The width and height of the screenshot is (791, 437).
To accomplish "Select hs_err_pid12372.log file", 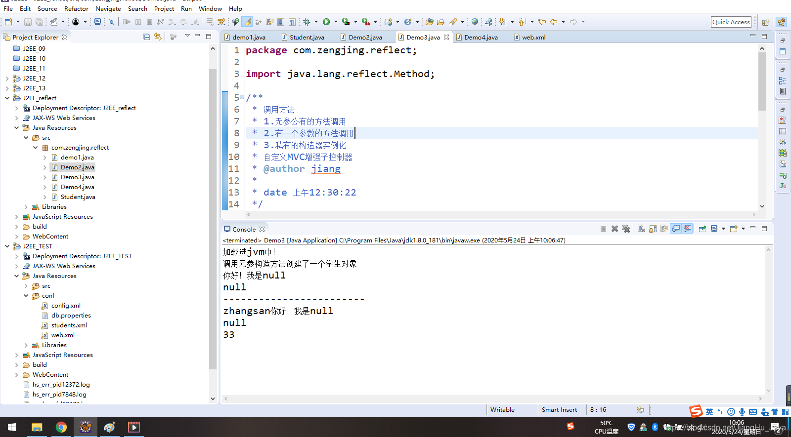I will [x=61, y=385].
